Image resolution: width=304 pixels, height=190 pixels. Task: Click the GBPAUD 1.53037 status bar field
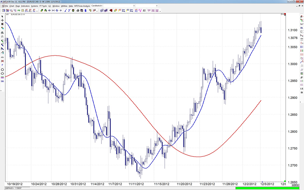tap(17, 188)
